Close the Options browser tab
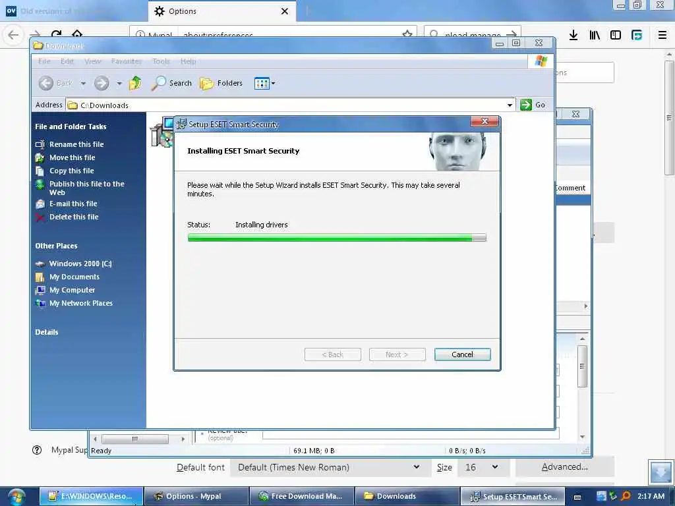Image resolution: width=675 pixels, height=506 pixels. coord(285,11)
